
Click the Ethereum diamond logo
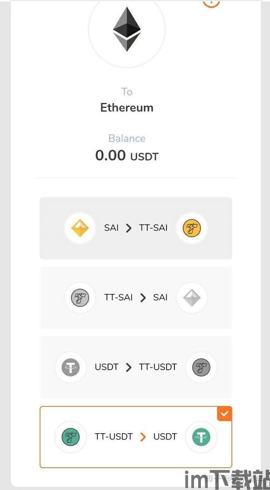[126, 29]
